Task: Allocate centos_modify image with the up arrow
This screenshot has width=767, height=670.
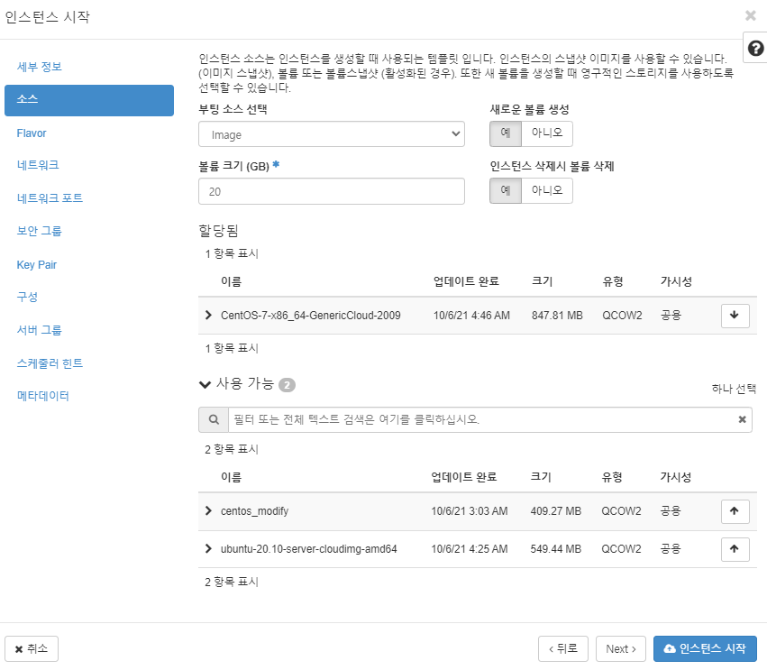Action: (x=735, y=511)
